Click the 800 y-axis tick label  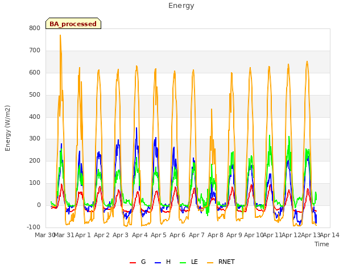35,28
